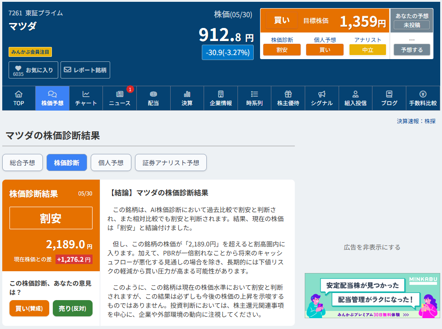Open the シグナル megaphone icon

pyautogui.click(x=322, y=94)
